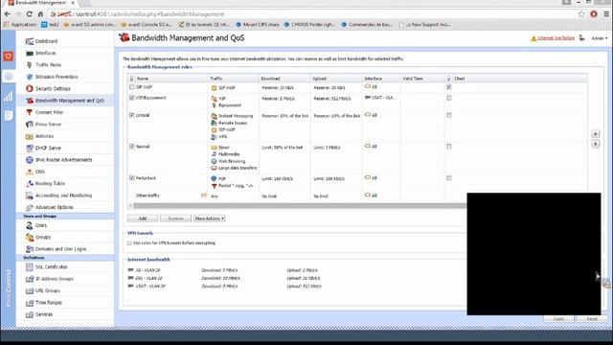
Task: Toggle the Critical rule checkbox
Action: point(132,115)
